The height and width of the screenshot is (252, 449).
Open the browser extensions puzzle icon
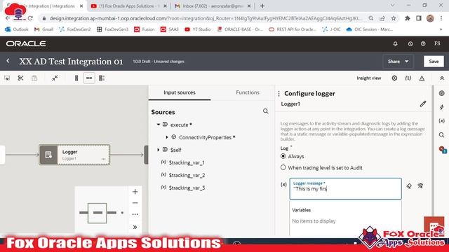click(x=407, y=18)
